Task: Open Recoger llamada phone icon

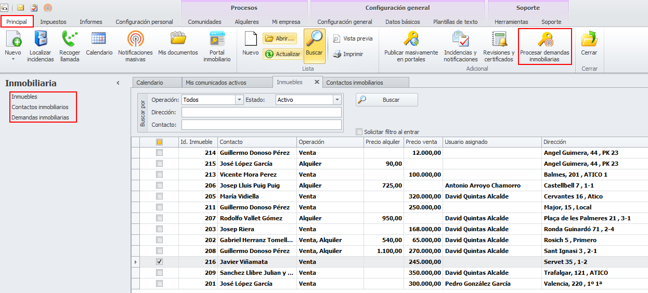Action: [x=70, y=39]
